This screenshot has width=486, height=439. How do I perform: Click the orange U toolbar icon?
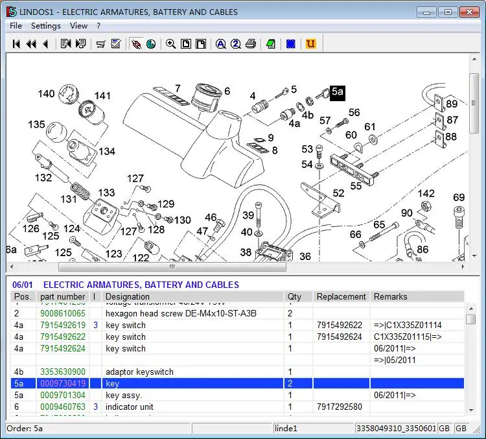[310, 44]
